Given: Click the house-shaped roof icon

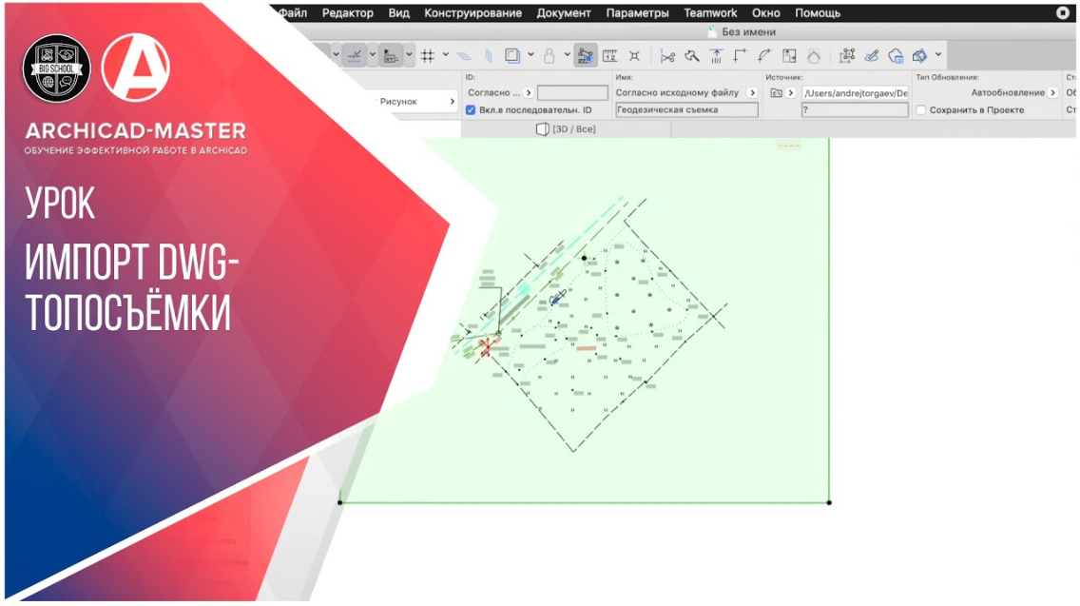Looking at the screenshot, I should [814, 56].
